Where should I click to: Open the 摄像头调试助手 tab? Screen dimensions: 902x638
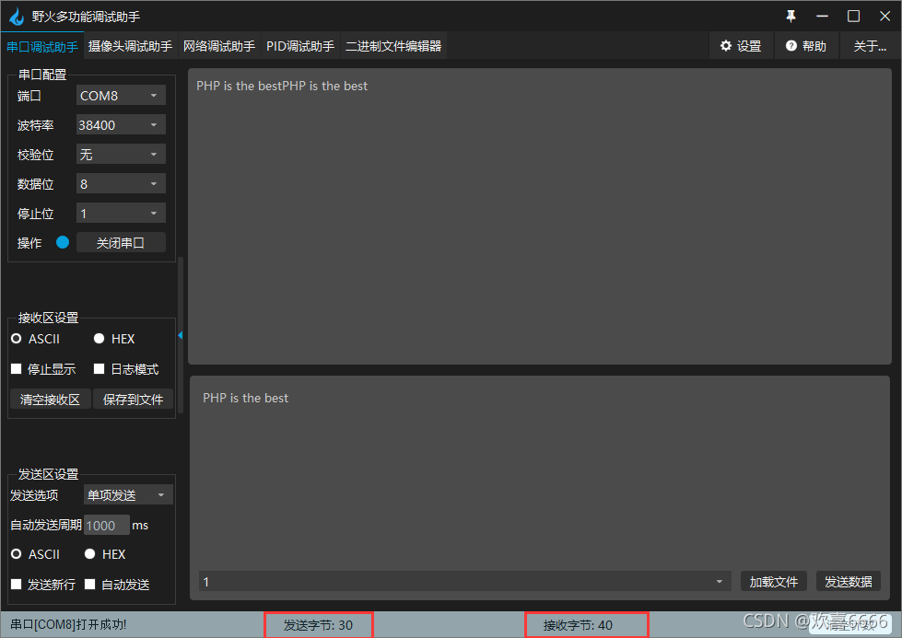pos(130,47)
